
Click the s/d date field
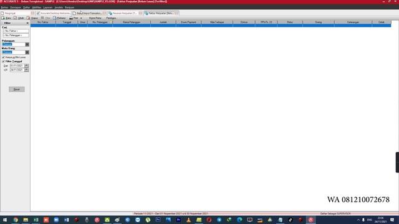(17, 70)
